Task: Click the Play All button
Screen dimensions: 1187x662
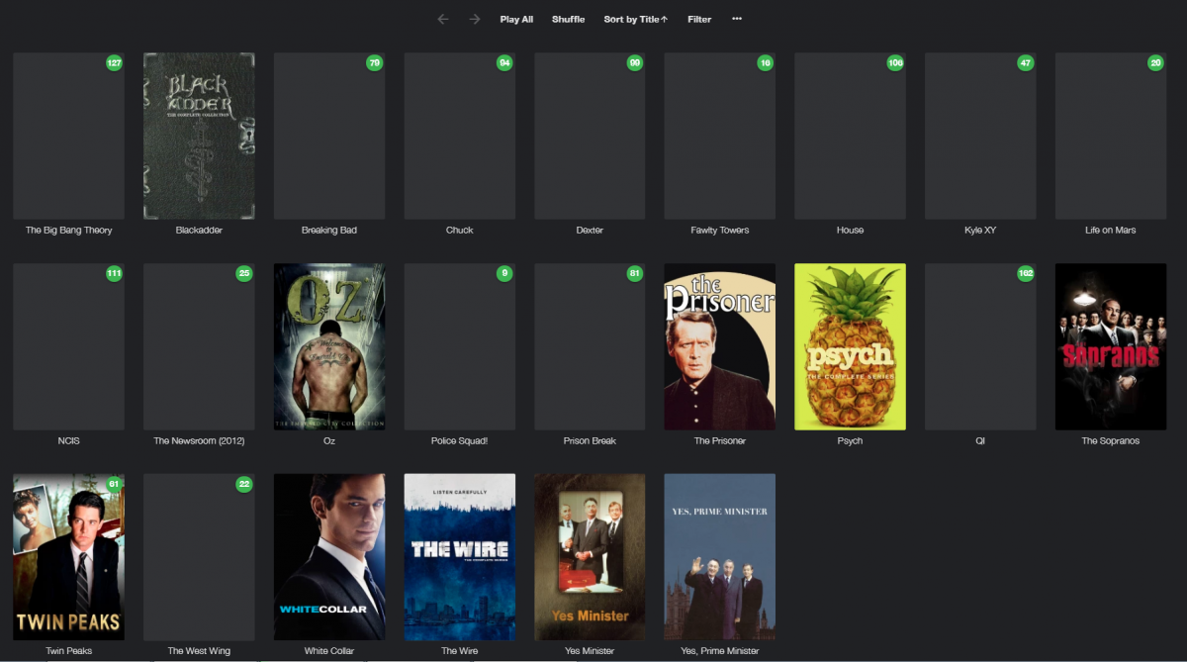Action: [516, 19]
